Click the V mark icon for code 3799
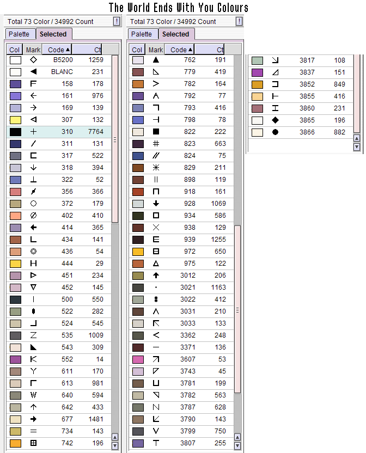 click(156, 431)
